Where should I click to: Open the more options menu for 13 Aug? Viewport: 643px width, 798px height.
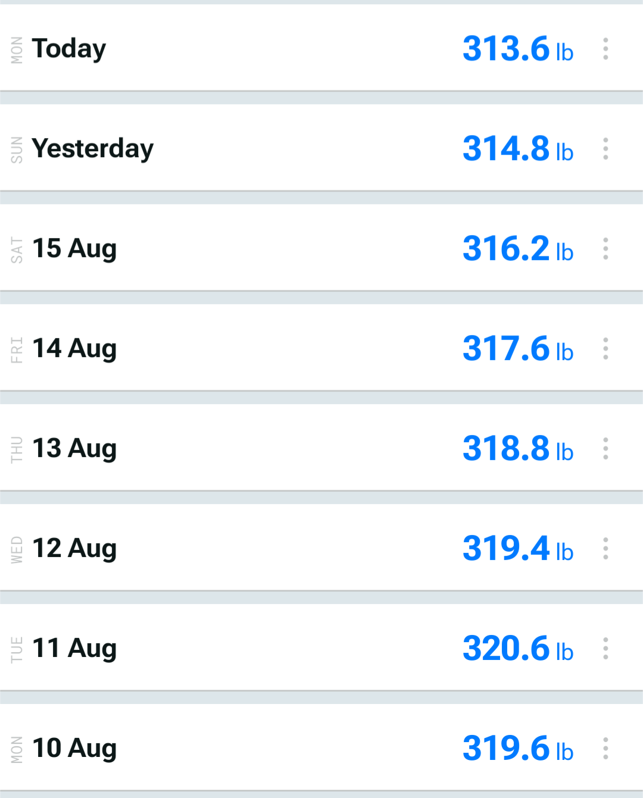click(x=605, y=449)
